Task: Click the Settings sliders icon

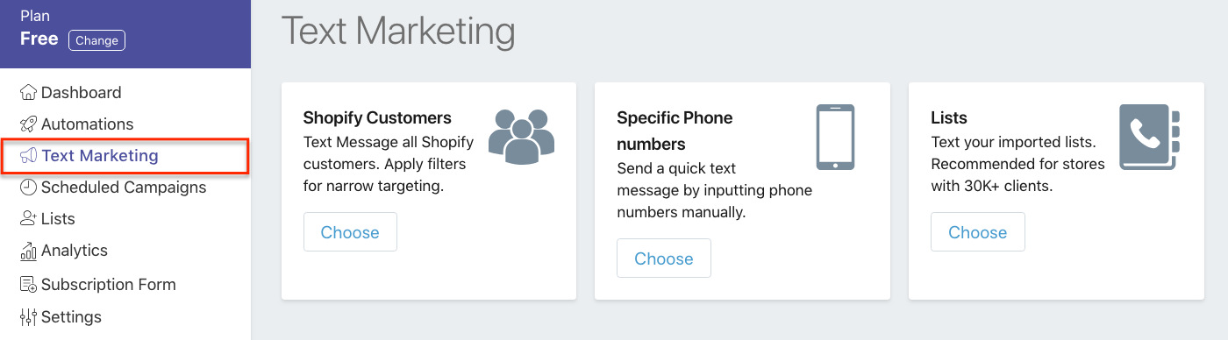Action: pyautogui.click(x=29, y=316)
